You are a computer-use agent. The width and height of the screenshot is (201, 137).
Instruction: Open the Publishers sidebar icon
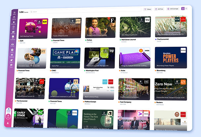[x=12, y=55]
